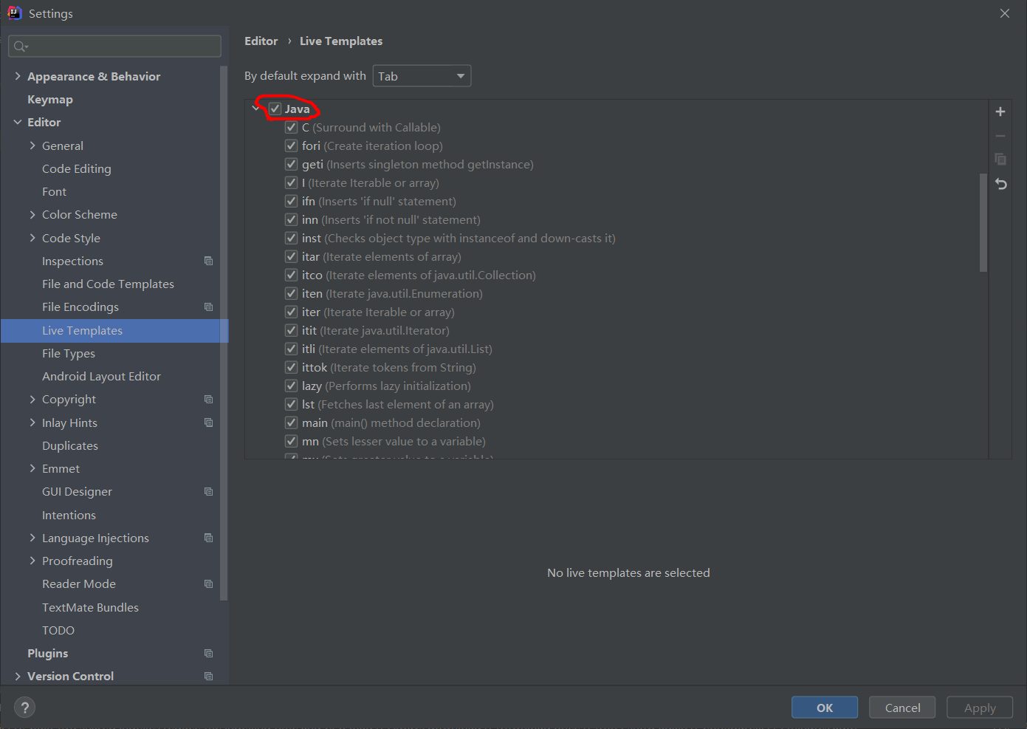Open TextMate Bundles settings
The image size is (1027, 729).
[90, 607]
